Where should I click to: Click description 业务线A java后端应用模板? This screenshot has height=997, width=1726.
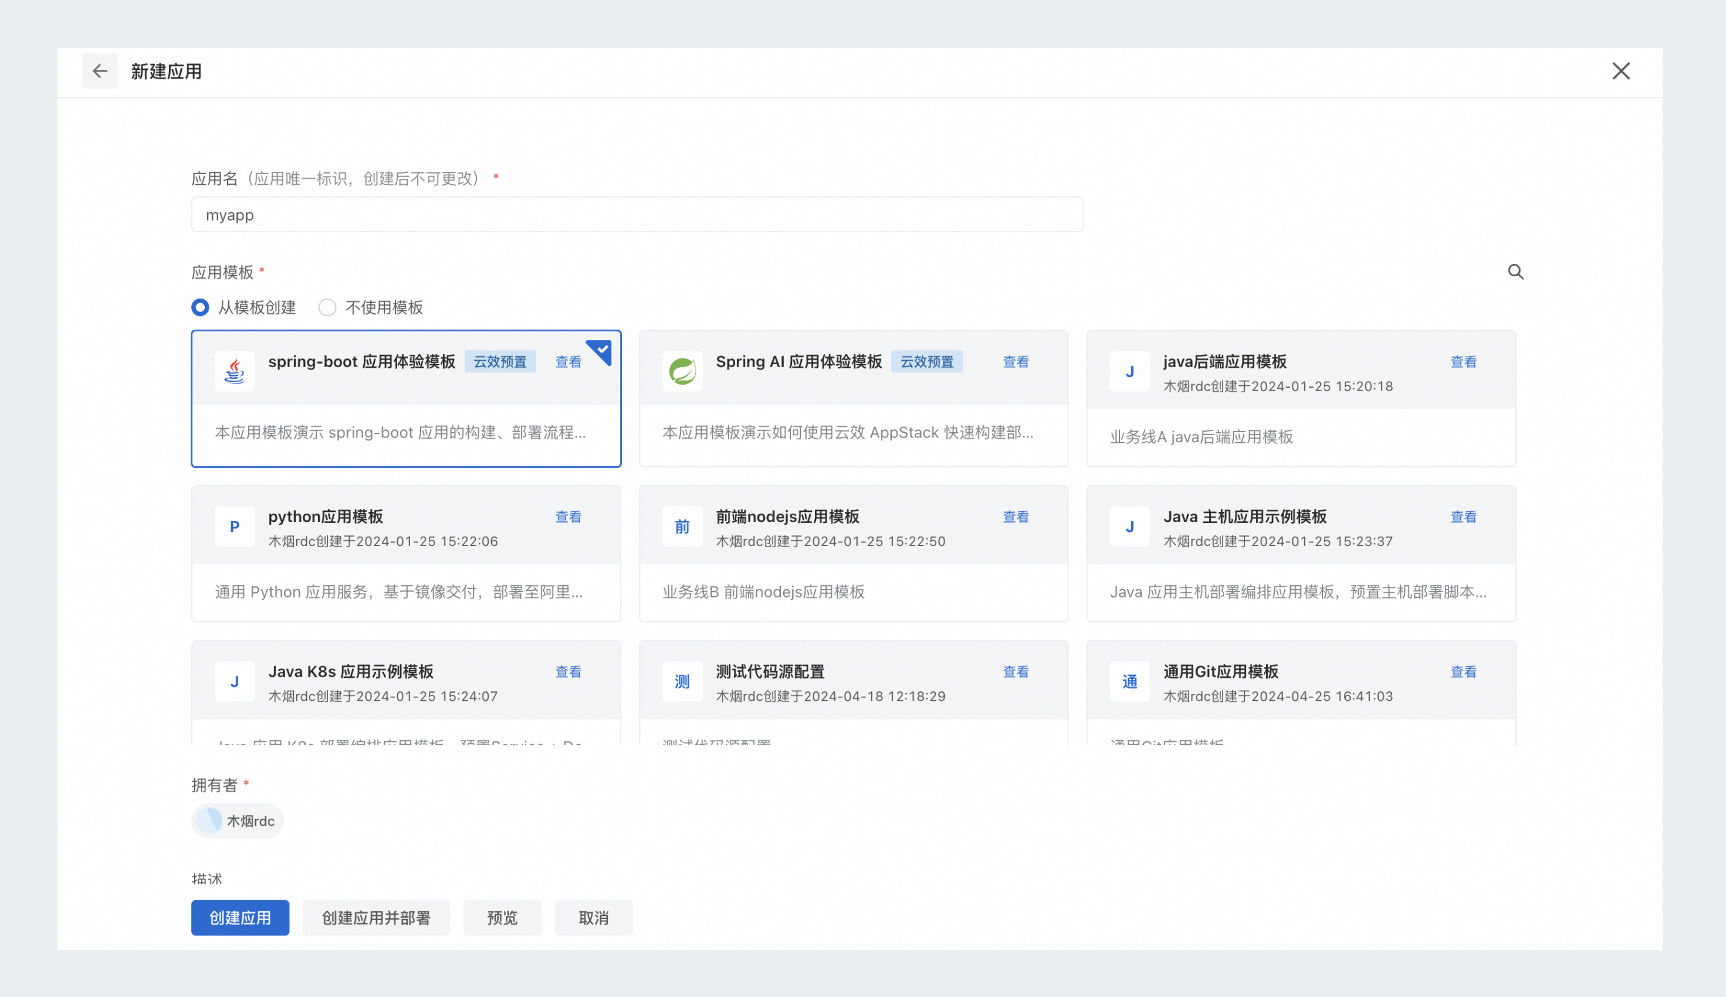pyautogui.click(x=1202, y=437)
